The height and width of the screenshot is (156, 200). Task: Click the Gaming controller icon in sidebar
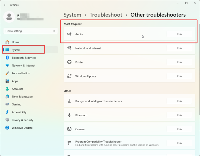pos(7,105)
